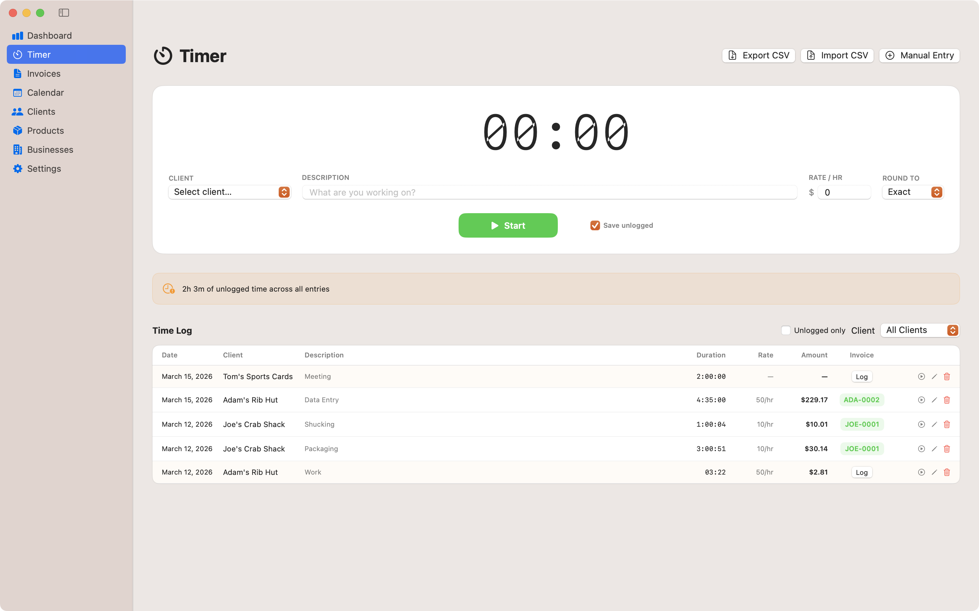This screenshot has height=611, width=979.
Task: Open the JOE-0001 invoice on Shucking row
Action: click(x=862, y=424)
